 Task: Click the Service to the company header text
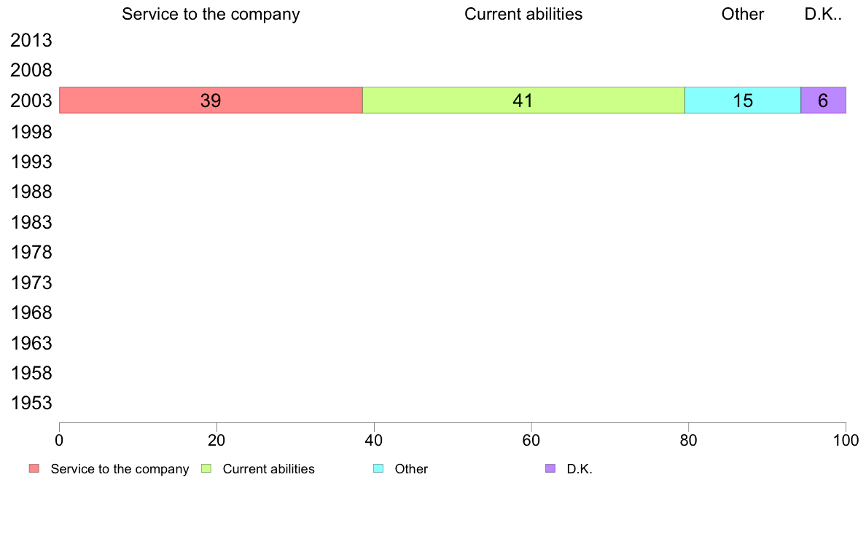click(211, 15)
